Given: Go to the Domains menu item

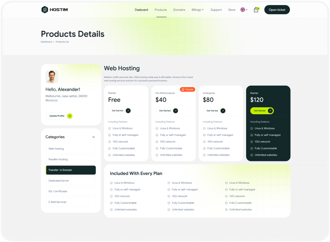Looking at the screenshot, I should pos(179,10).
